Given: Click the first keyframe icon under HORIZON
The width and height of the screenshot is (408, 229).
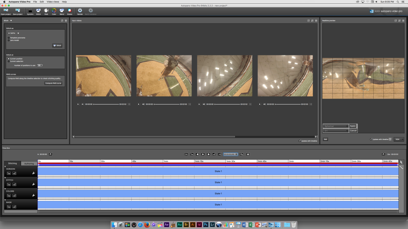Looking at the screenshot, I should [9, 173].
